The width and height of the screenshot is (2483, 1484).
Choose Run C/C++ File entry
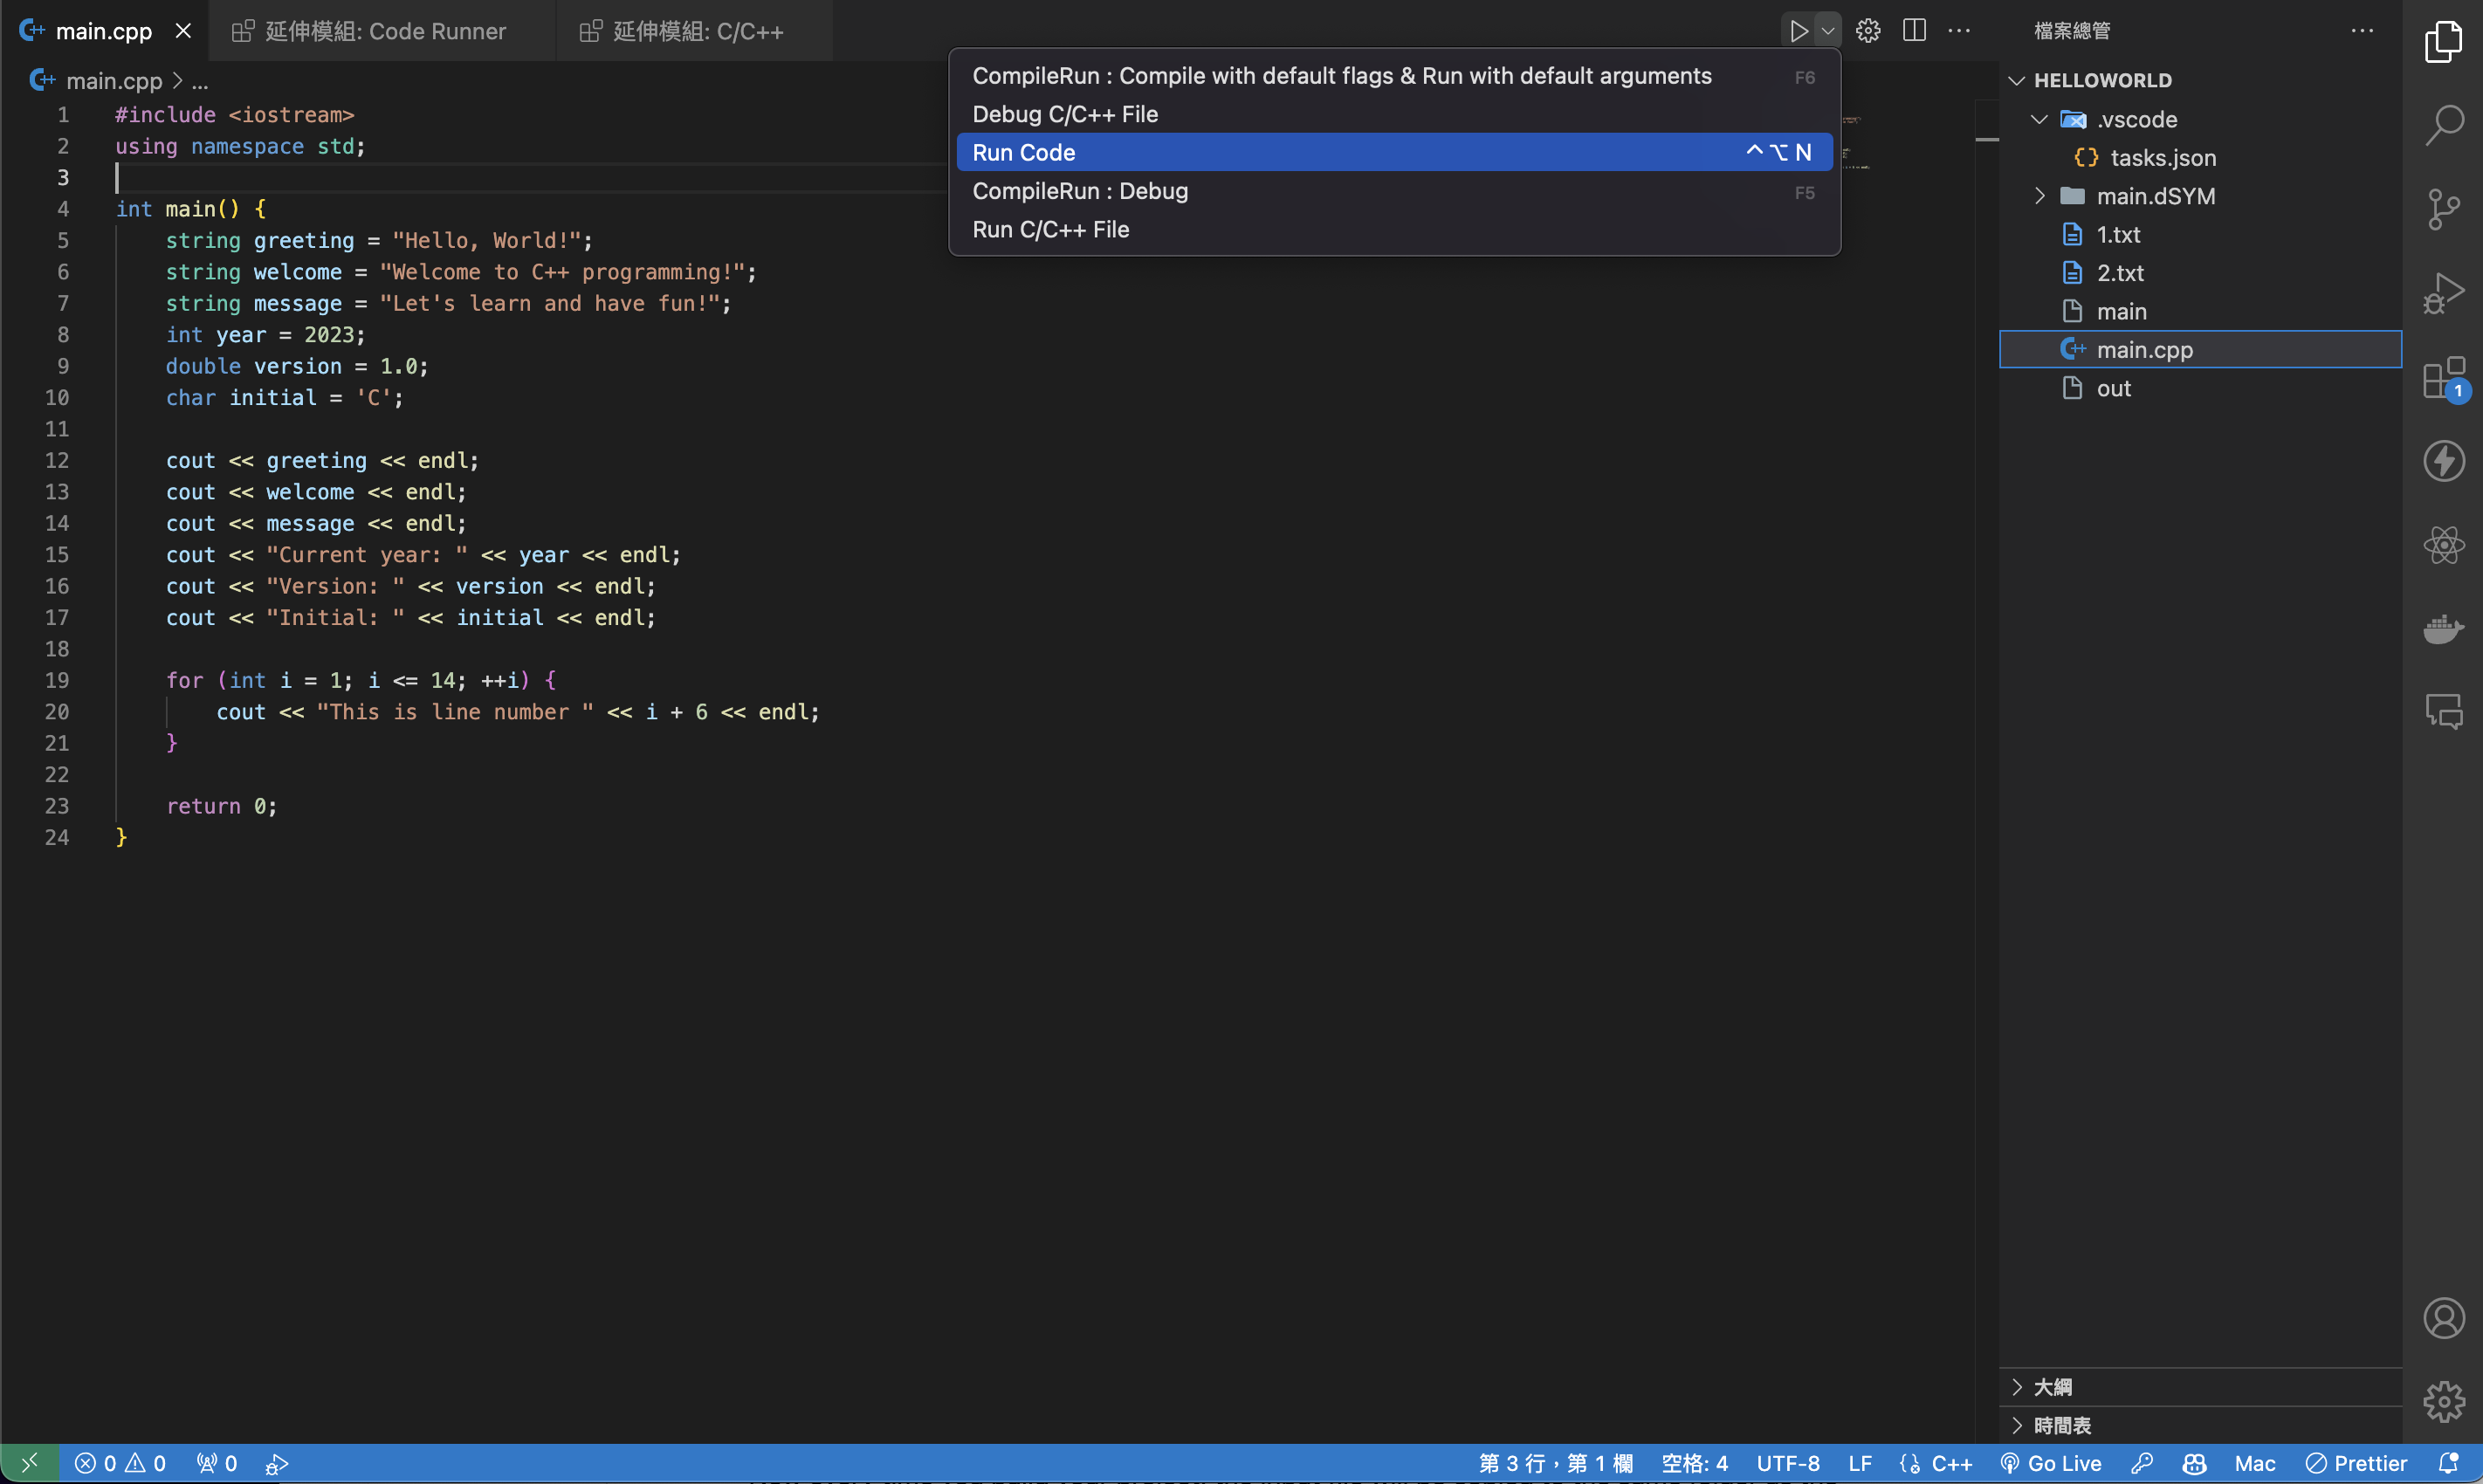point(1394,229)
